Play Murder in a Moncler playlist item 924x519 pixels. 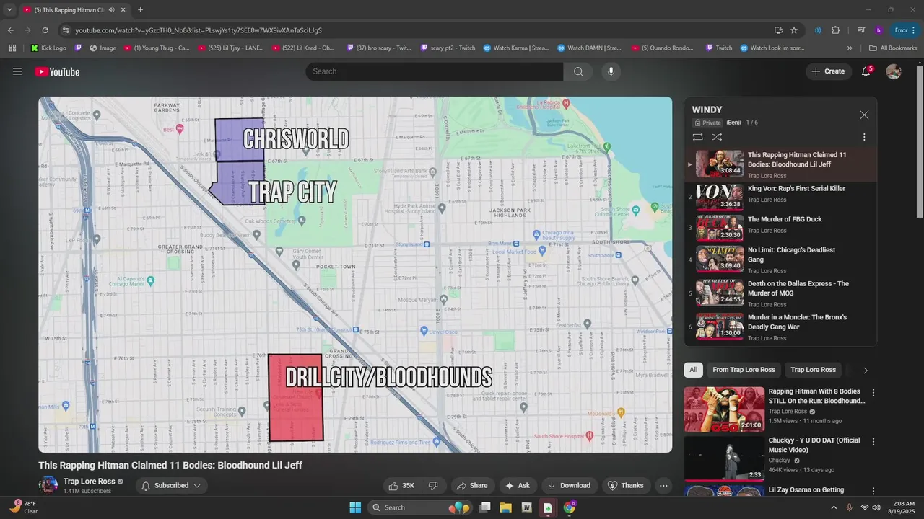point(780,327)
